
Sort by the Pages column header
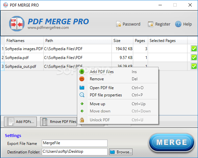(140, 41)
